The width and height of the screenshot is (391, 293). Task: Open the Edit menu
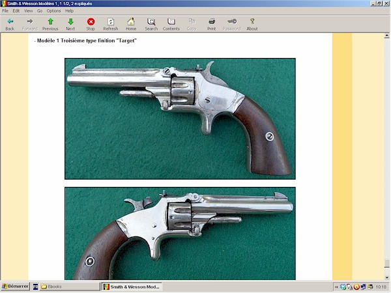tap(16, 10)
